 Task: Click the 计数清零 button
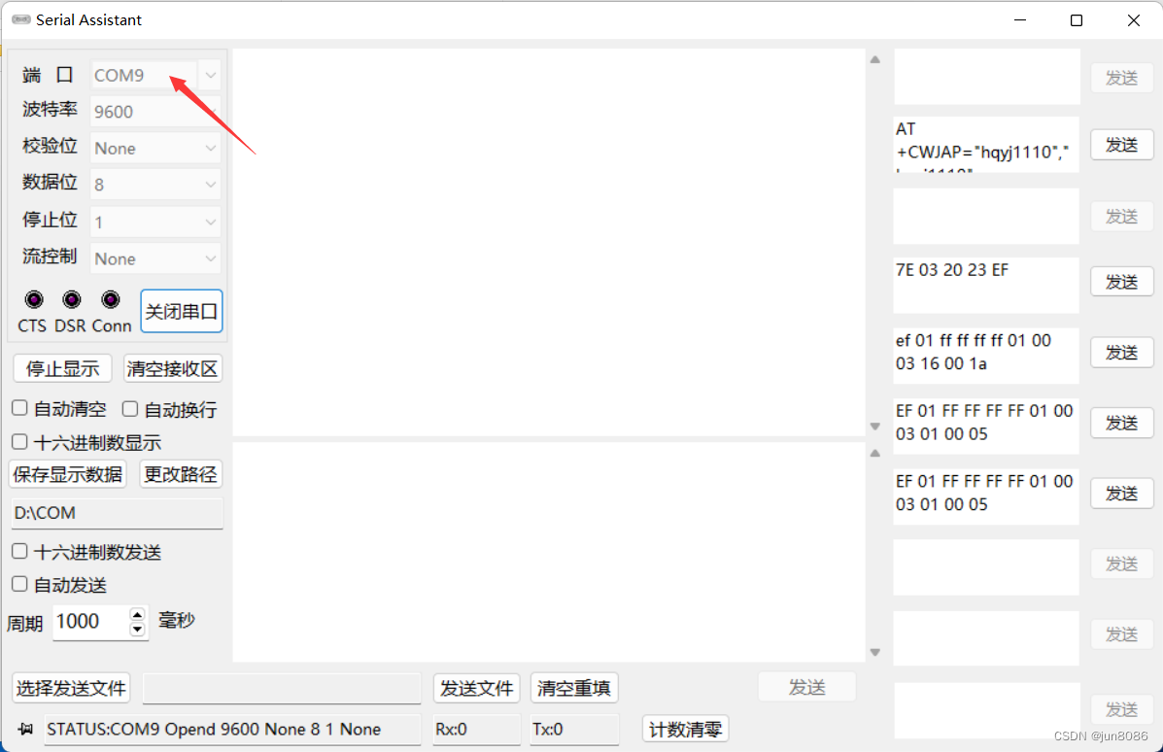click(x=685, y=729)
